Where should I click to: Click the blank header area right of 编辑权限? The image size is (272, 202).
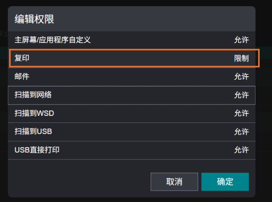coord(163,19)
